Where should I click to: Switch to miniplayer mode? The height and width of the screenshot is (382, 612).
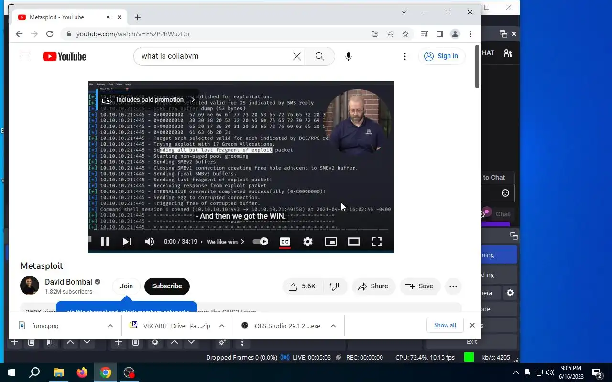(331, 242)
